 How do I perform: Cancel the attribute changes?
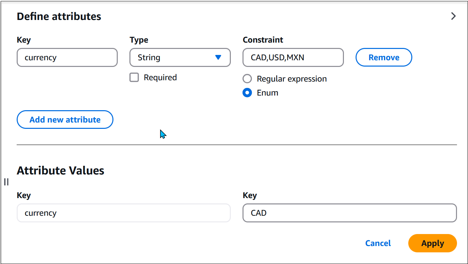tap(378, 243)
